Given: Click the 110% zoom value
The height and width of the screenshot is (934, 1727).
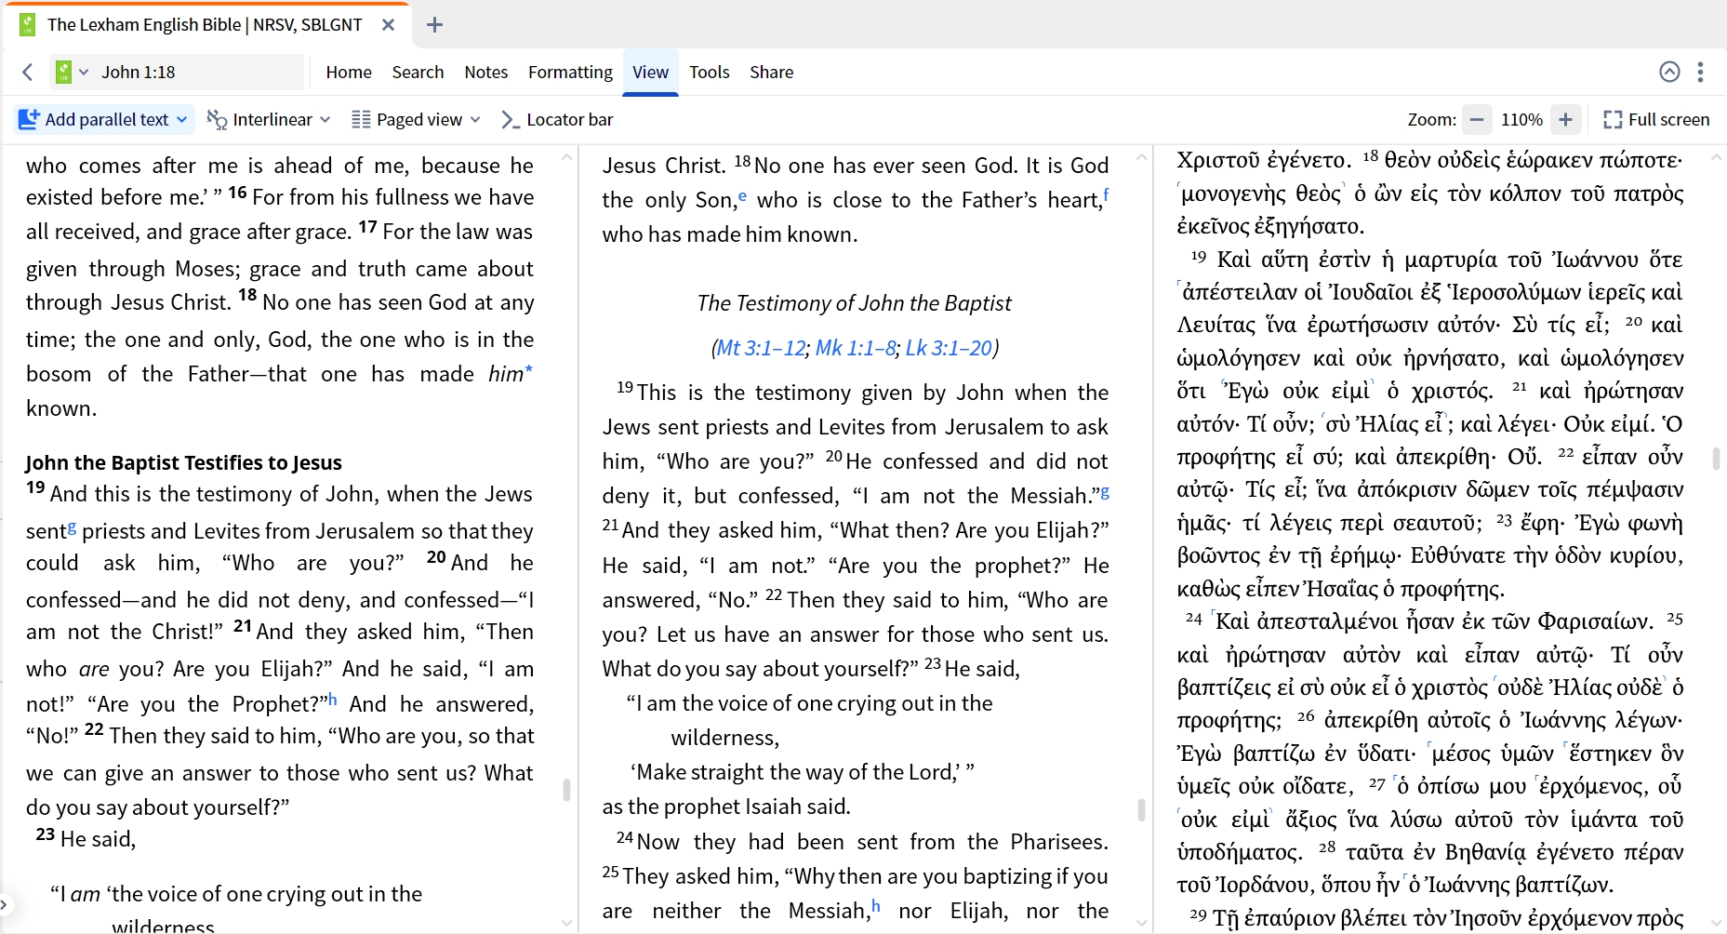Looking at the screenshot, I should coord(1521,119).
